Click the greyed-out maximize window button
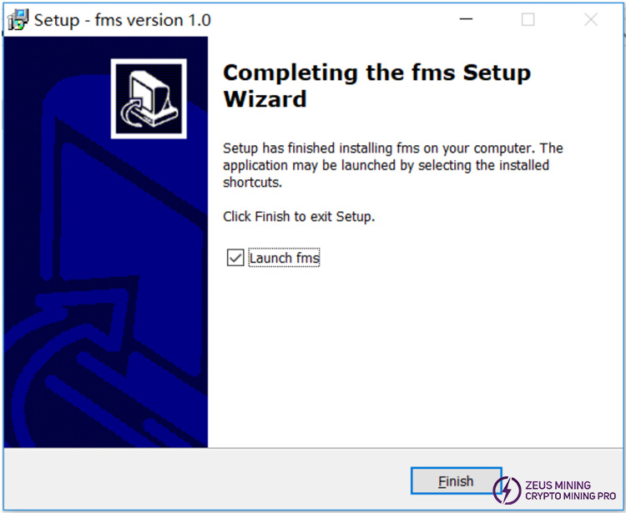This screenshot has height=513, width=626. pos(528,19)
